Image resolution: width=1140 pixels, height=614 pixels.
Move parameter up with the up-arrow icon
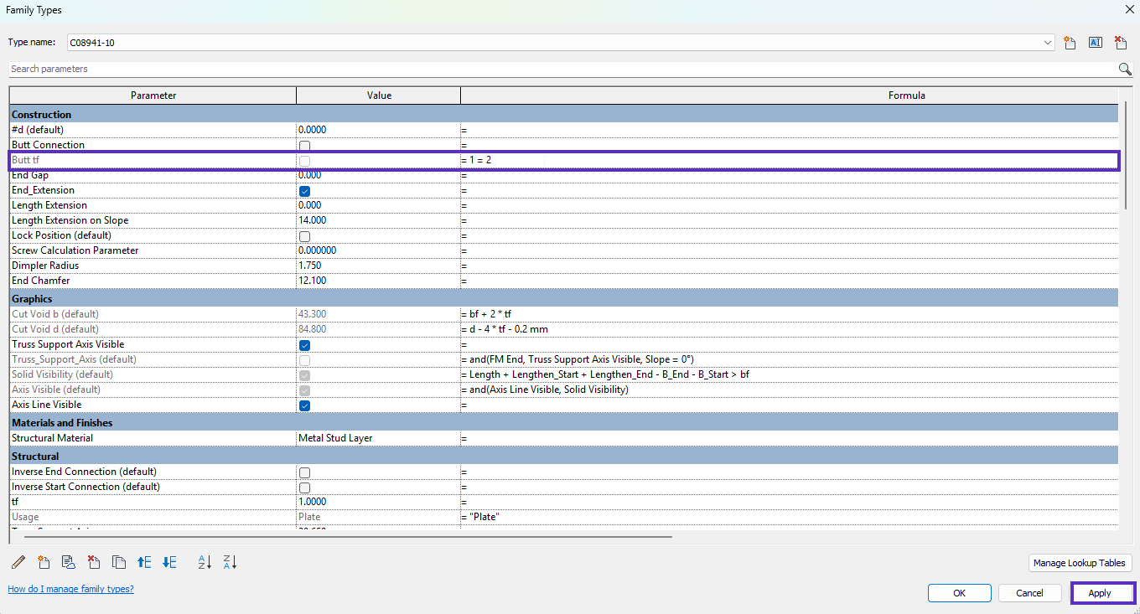(x=144, y=562)
